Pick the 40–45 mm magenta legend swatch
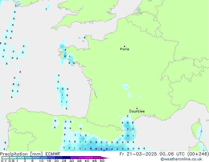209x162 pixels. 89,158
